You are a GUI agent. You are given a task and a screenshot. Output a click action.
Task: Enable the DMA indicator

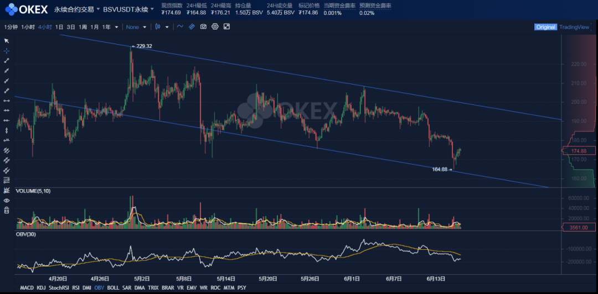[140, 288]
